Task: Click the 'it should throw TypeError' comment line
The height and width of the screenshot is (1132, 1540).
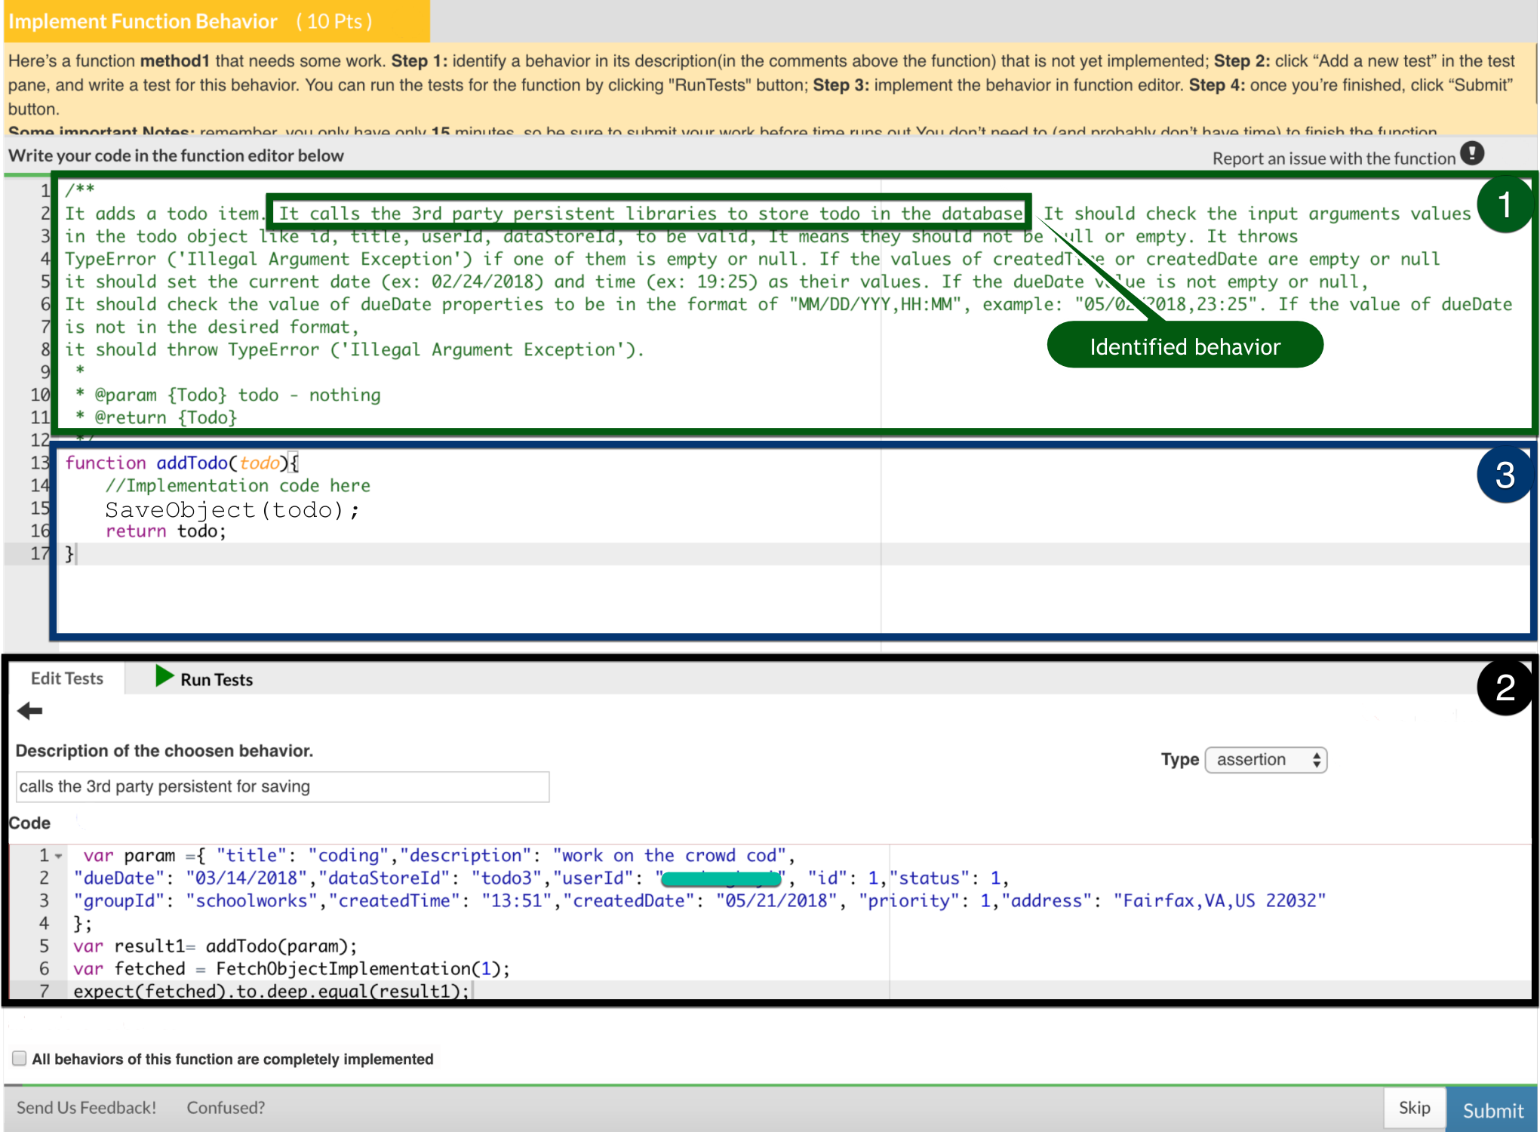Action: [x=355, y=350]
